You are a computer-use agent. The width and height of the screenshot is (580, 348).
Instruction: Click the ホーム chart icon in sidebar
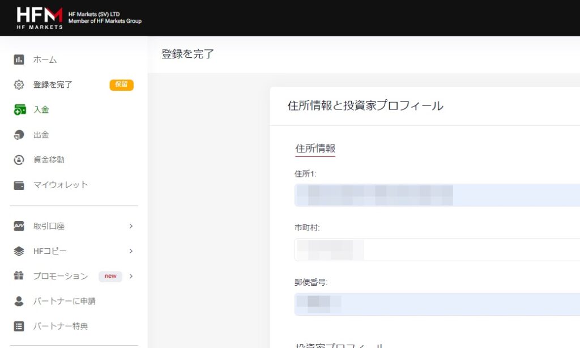coord(19,60)
